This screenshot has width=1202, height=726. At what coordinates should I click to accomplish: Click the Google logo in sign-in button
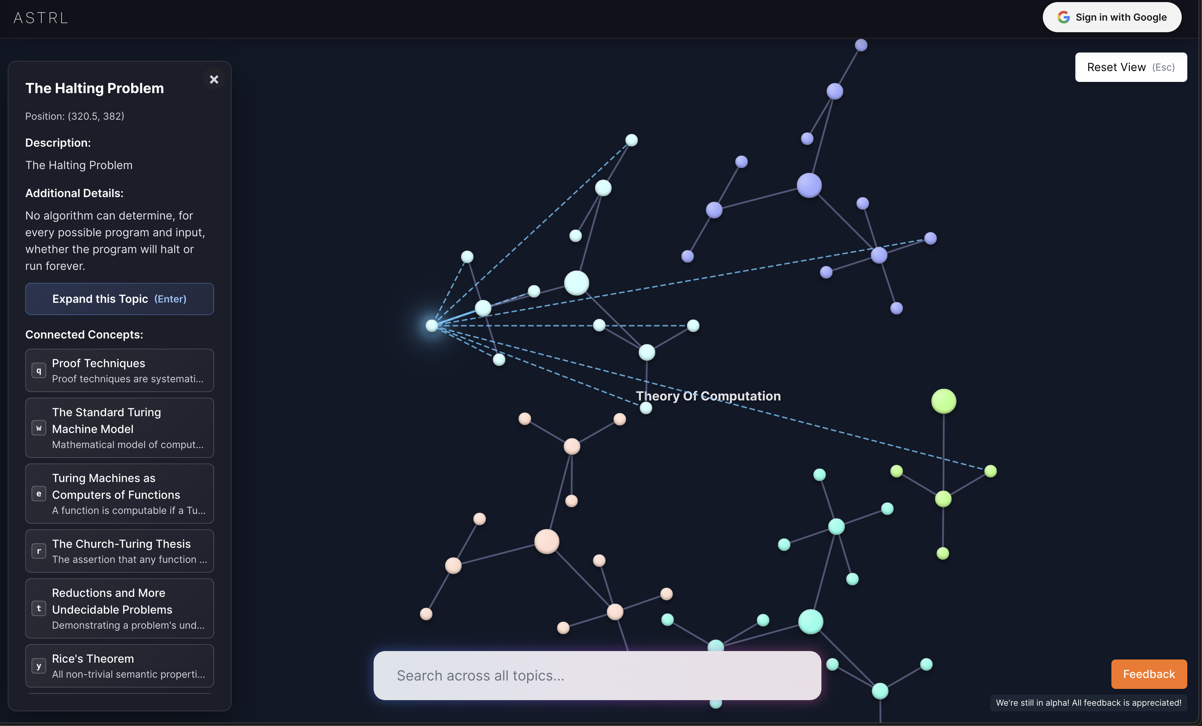[x=1063, y=17]
